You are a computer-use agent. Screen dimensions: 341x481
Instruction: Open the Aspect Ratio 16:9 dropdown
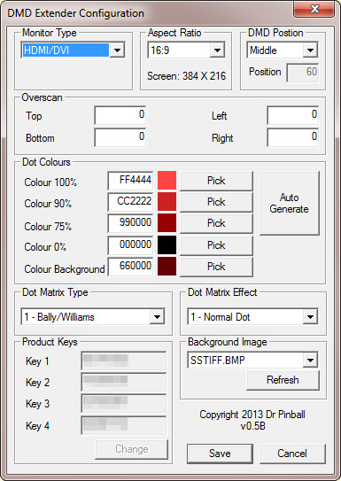pyautogui.click(x=186, y=50)
